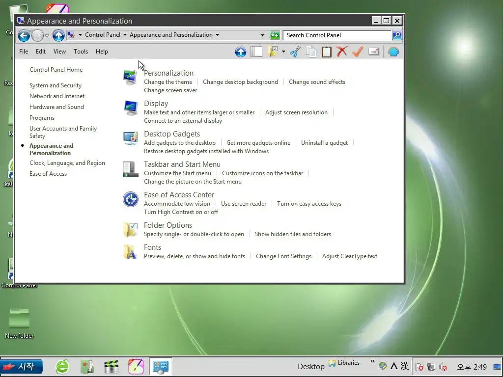Open the Fonts folder icon
Screen dimensions: 503x377
(x=130, y=252)
